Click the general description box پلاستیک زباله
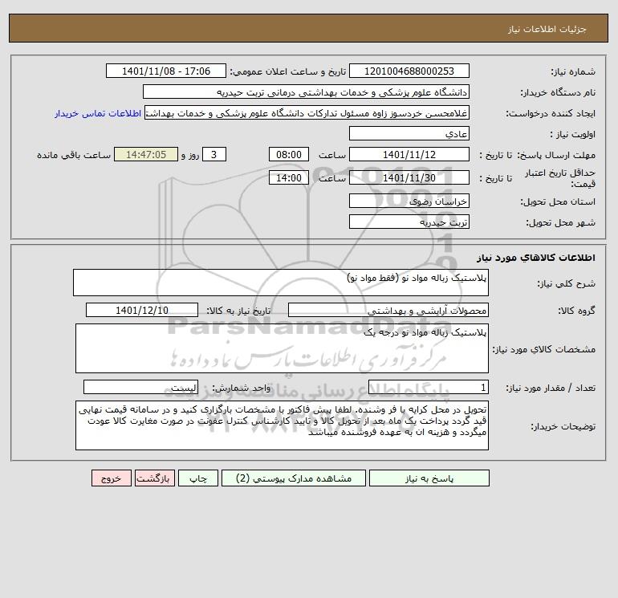The width and height of the screenshot is (618, 598). 281,283
